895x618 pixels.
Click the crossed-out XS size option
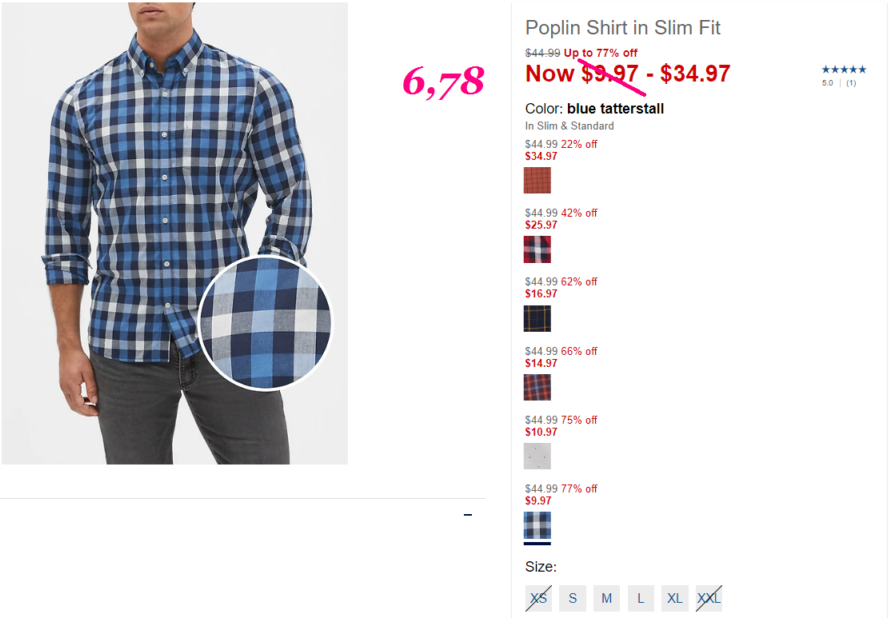pos(538,598)
